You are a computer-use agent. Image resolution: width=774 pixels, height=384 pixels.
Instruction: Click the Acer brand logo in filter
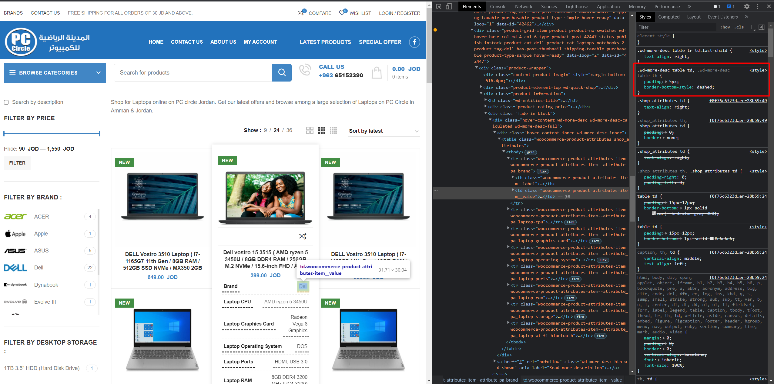pos(15,216)
